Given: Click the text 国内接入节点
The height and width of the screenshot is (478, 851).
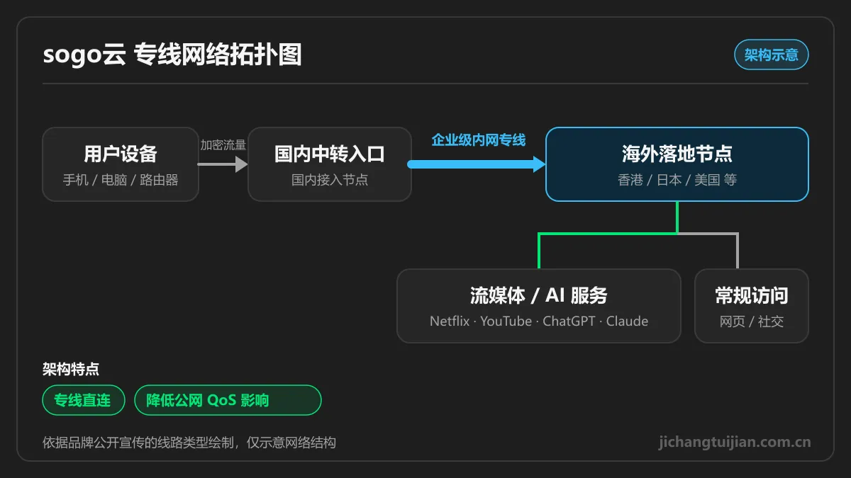Looking at the screenshot, I should pyautogui.click(x=330, y=180).
